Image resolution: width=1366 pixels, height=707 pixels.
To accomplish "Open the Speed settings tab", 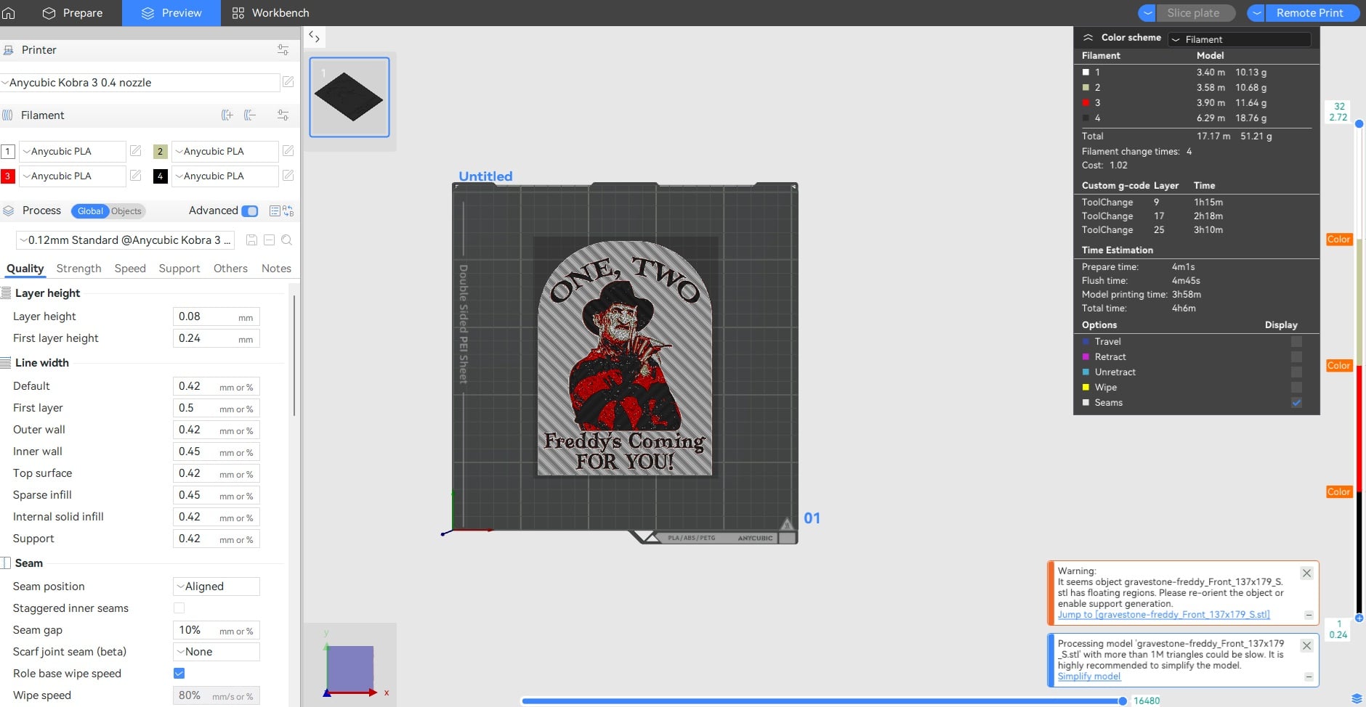I will coord(130,269).
